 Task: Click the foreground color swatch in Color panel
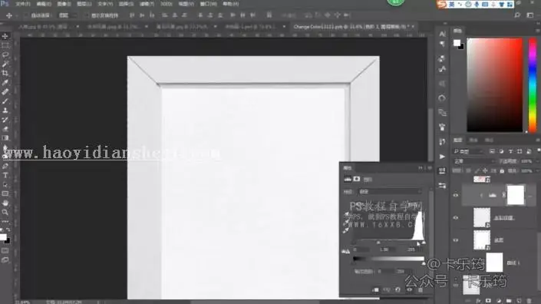457,43
